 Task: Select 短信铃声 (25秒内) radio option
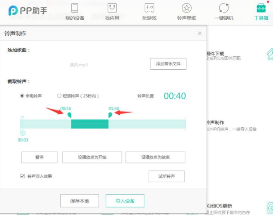(x=59, y=96)
